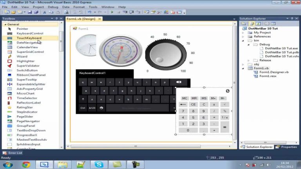The image size is (301, 169).
Task: Click Refresh icon in Solution Explorer toolbar
Action: pos(258,23)
